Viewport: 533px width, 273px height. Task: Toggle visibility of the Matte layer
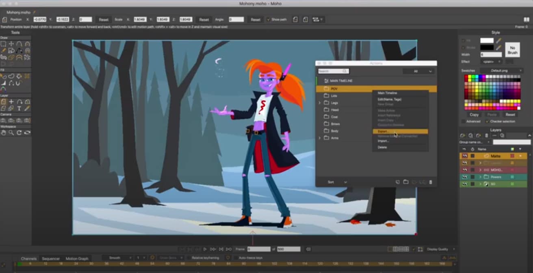coord(464,156)
